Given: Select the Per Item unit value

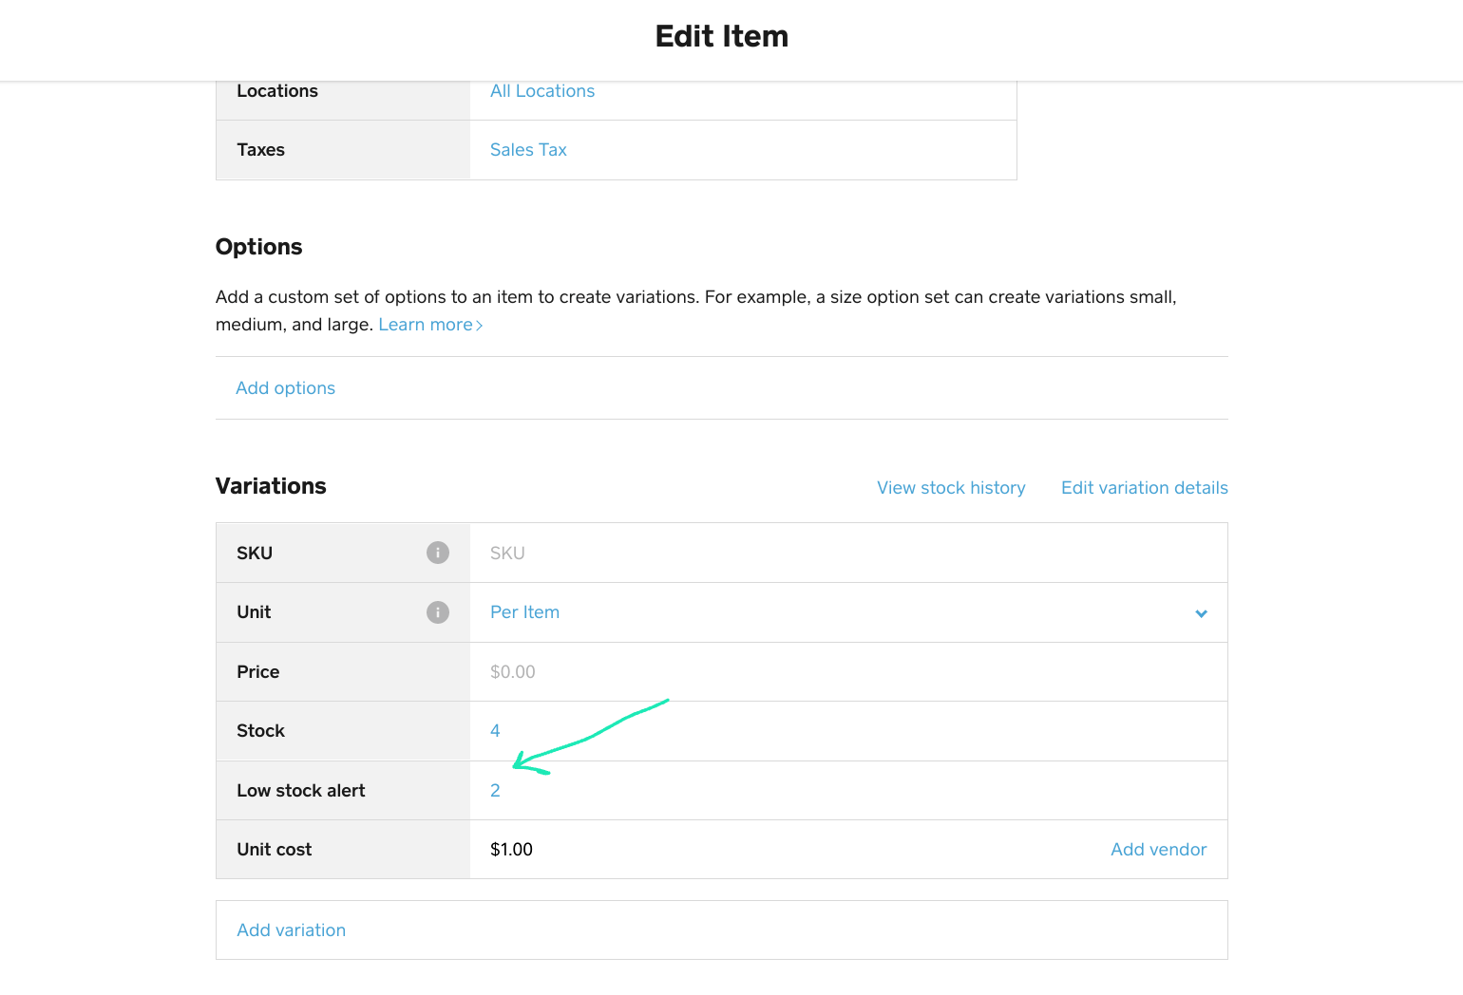Looking at the screenshot, I should point(524,612).
